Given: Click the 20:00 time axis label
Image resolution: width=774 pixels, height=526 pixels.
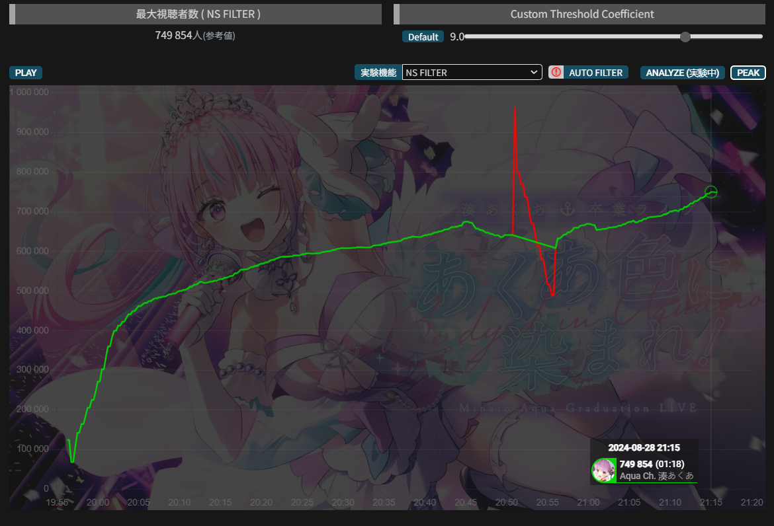Looking at the screenshot, I should pyautogui.click(x=98, y=502).
